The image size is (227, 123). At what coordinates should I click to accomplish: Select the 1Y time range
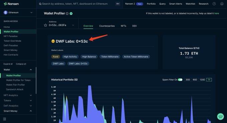(209, 80)
